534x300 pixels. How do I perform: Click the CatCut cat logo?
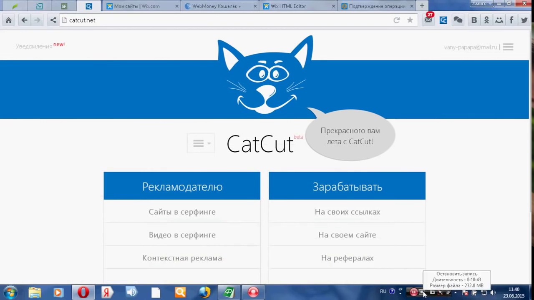coord(265,75)
